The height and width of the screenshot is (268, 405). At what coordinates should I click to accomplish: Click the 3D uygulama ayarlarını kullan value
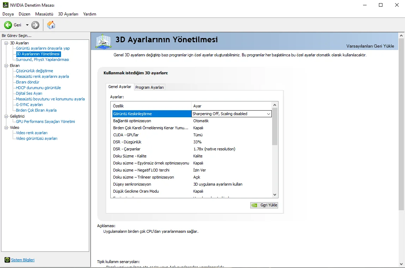[218, 184]
